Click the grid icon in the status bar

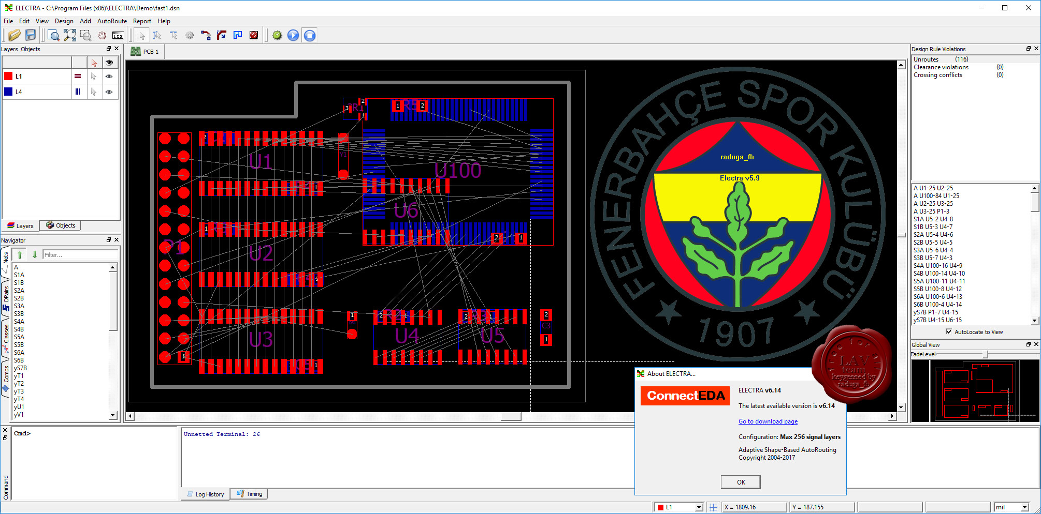pyautogui.click(x=713, y=507)
